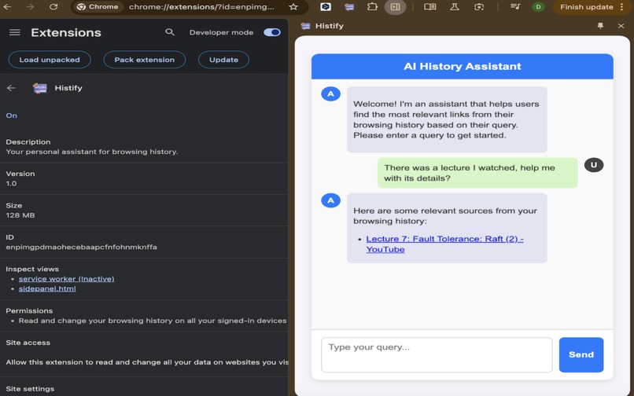
Task: Click the Site settings row
Action: coord(144,388)
